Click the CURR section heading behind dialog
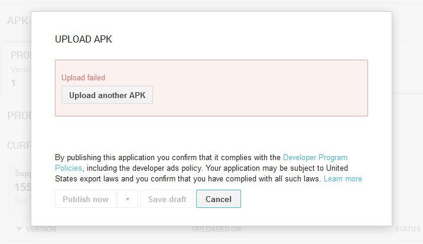 [19, 146]
